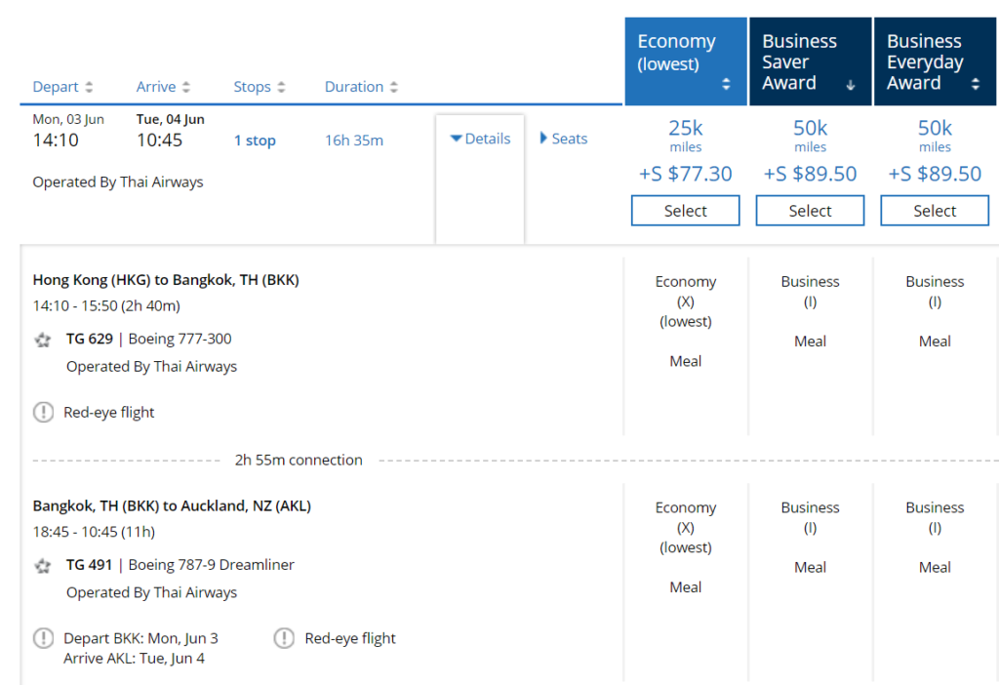Click Boeing 787-9 Dreamliner aircraft text
The width and height of the screenshot is (999, 685).
(x=212, y=565)
